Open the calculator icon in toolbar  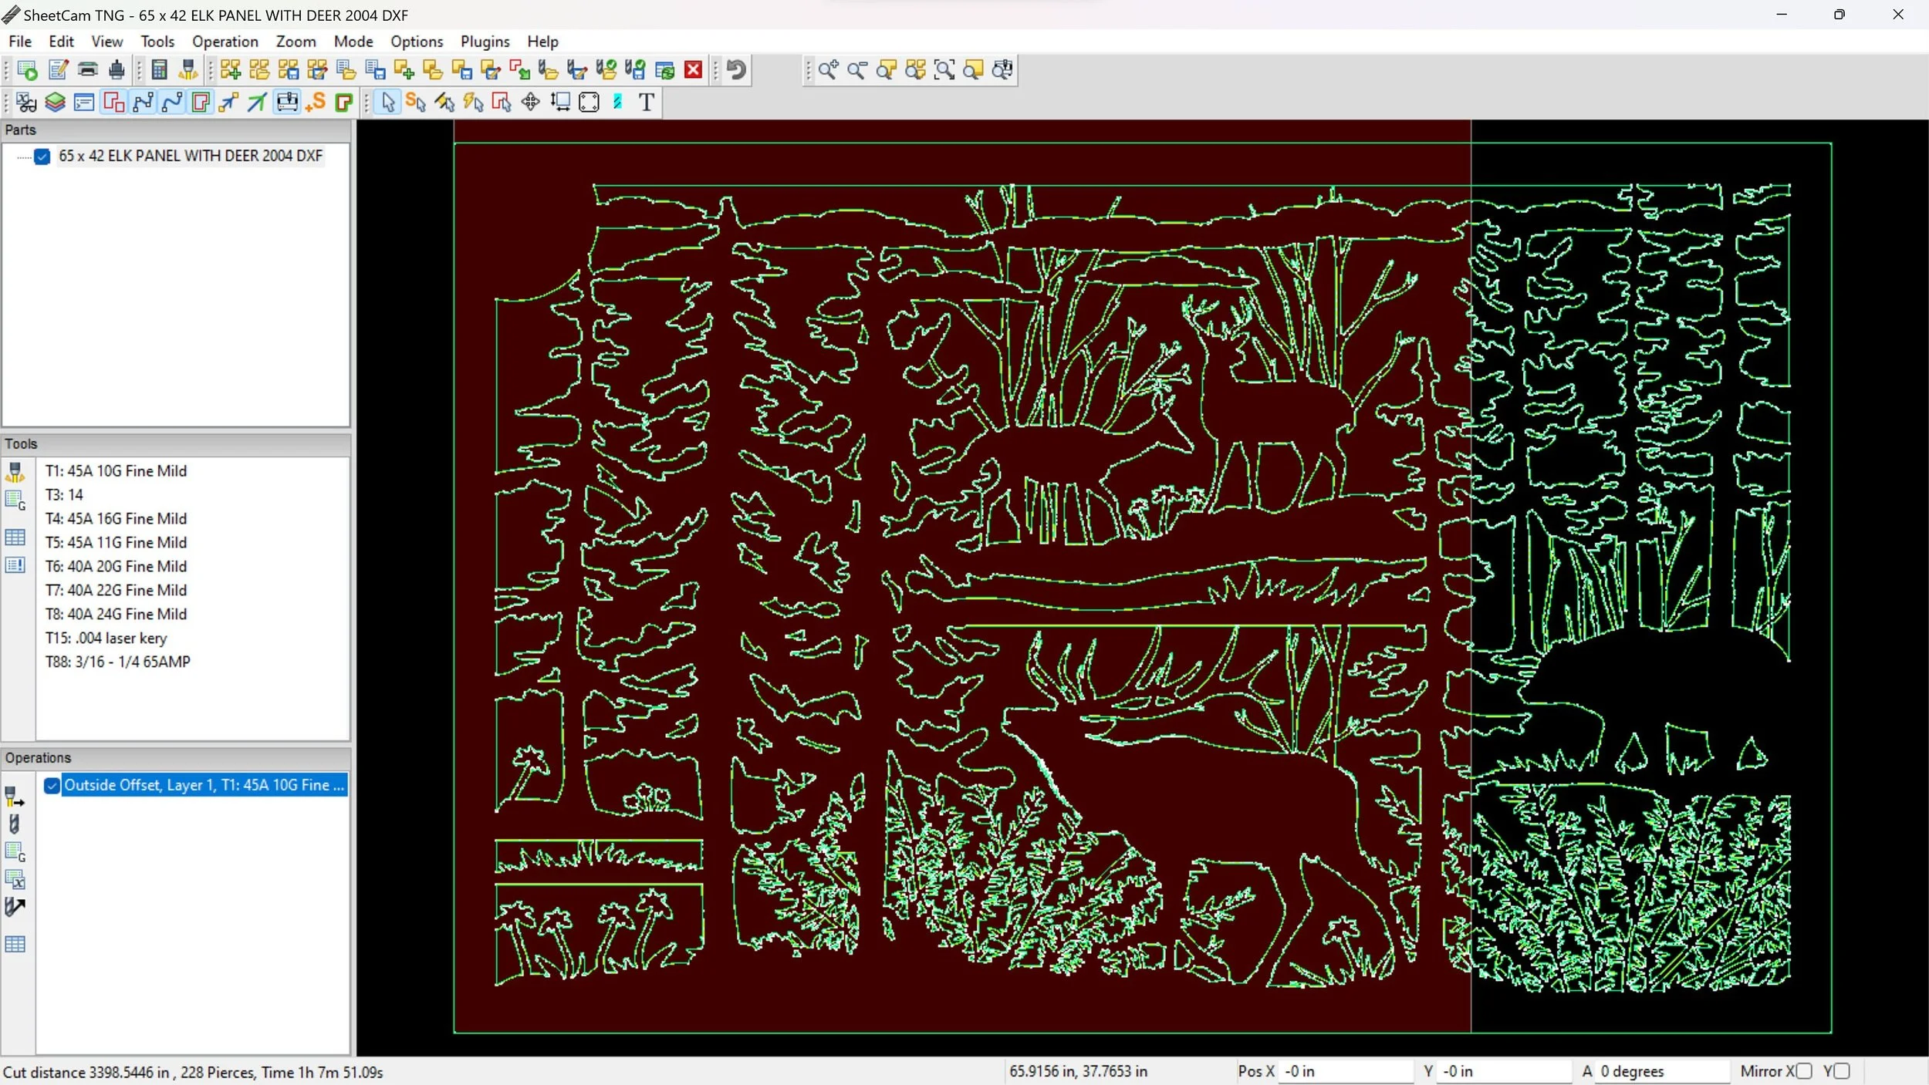click(x=159, y=70)
